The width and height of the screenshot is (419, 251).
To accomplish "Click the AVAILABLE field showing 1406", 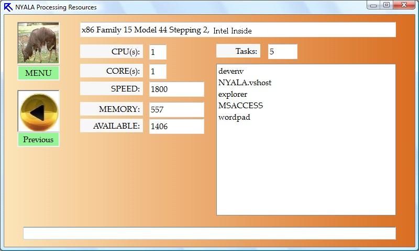I will point(176,126).
